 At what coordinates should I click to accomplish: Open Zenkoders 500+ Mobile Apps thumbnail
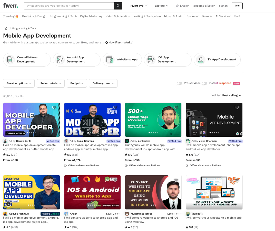153,120
